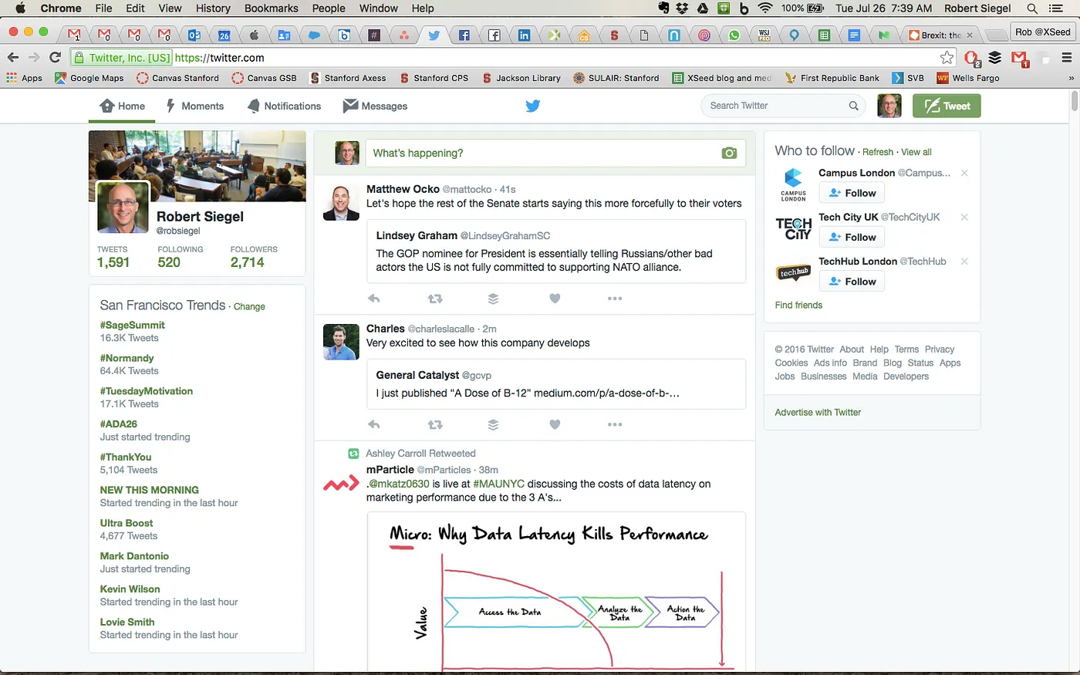
Task: Open the Ultra Boost trend
Action: 127,523
